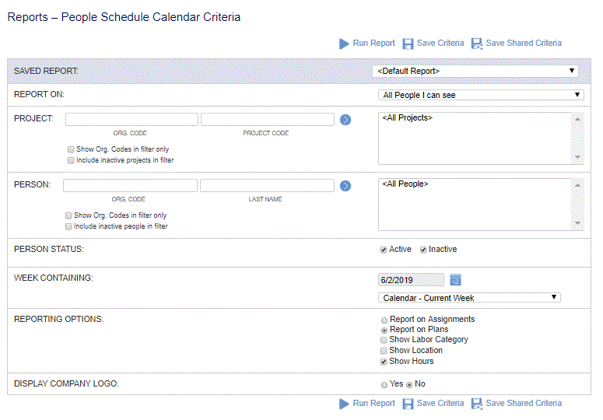Click the top Run Report play icon
This screenshot has height=420, width=603.
(344, 44)
